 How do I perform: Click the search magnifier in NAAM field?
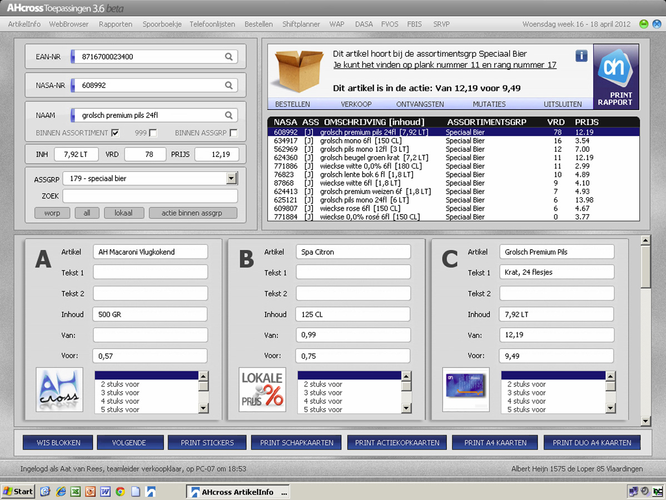tap(228, 115)
